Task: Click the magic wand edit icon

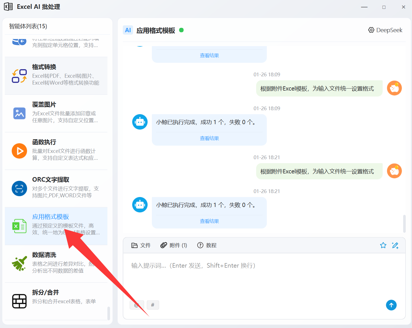Action: pos(395,245)
